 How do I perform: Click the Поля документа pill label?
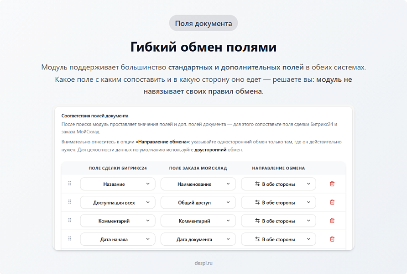(203, 23)
